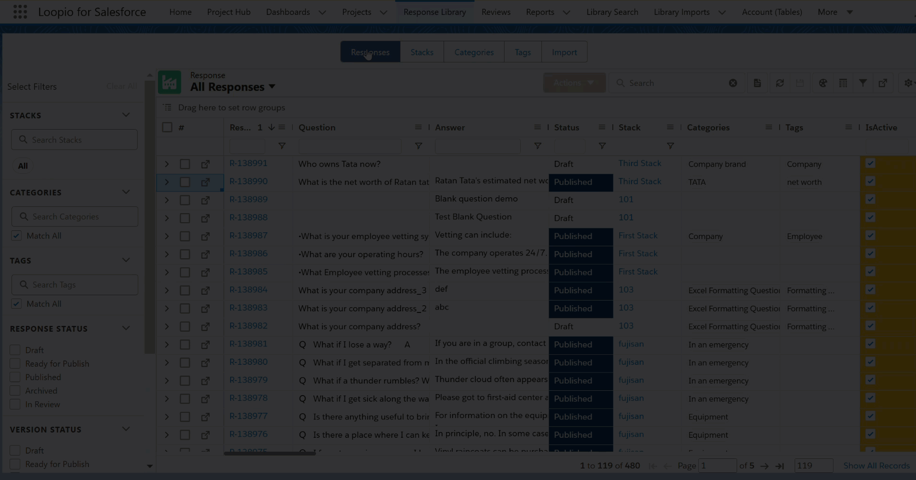Open record R-138991 in new window icon
Viewport: 916px width, 480px height.
pos(205,164)
